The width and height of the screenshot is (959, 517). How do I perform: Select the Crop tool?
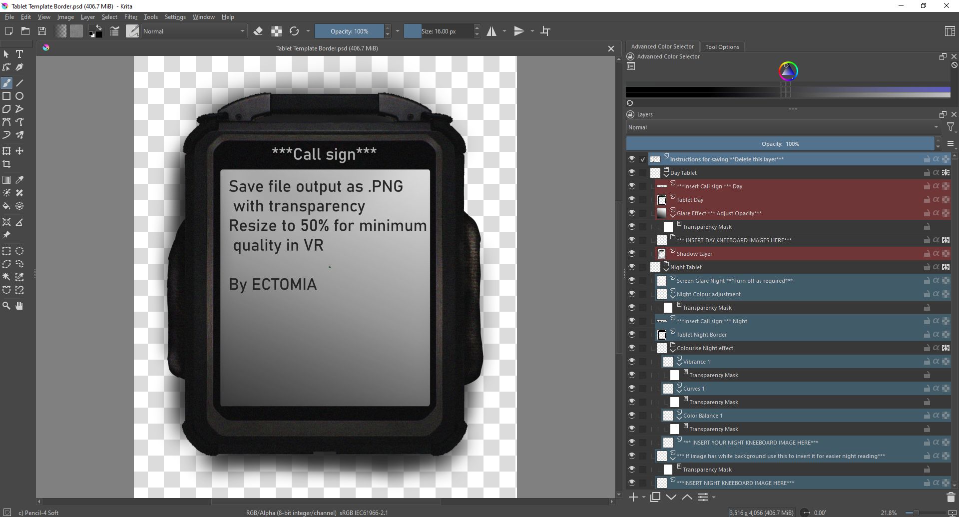click(x=6, y=164)
